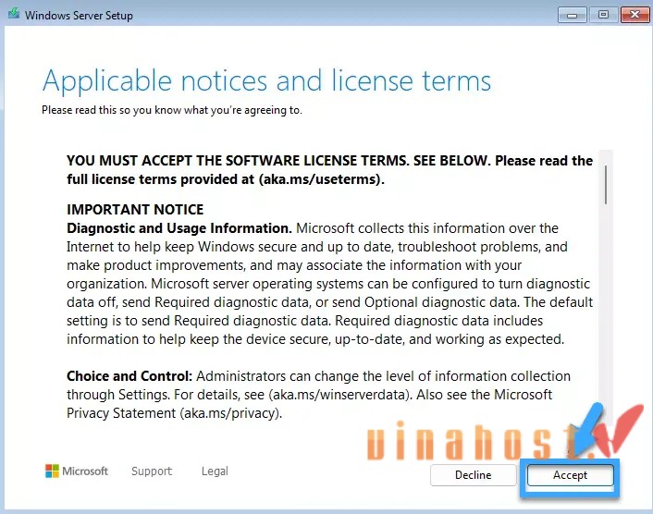
Task: Open the Support link
Action: (152, 471)
